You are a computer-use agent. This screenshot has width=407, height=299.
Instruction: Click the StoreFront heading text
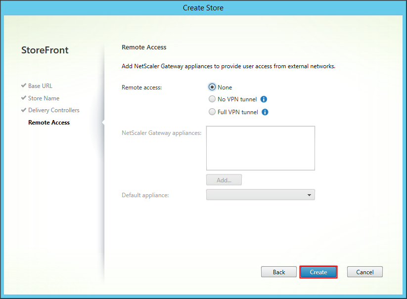[x=45, y=50]
